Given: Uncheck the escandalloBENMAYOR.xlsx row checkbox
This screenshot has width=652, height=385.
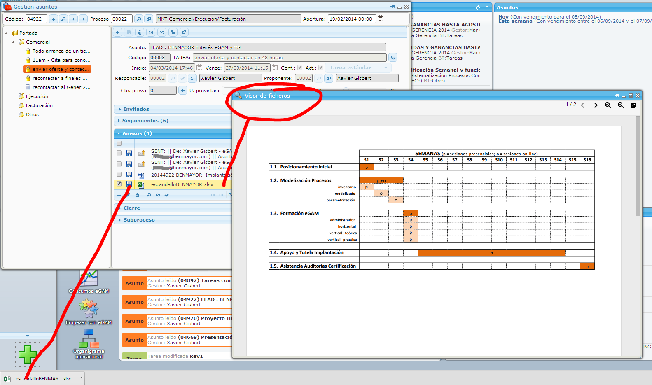Looking at the screenshot, I should [x=119, y=184].
